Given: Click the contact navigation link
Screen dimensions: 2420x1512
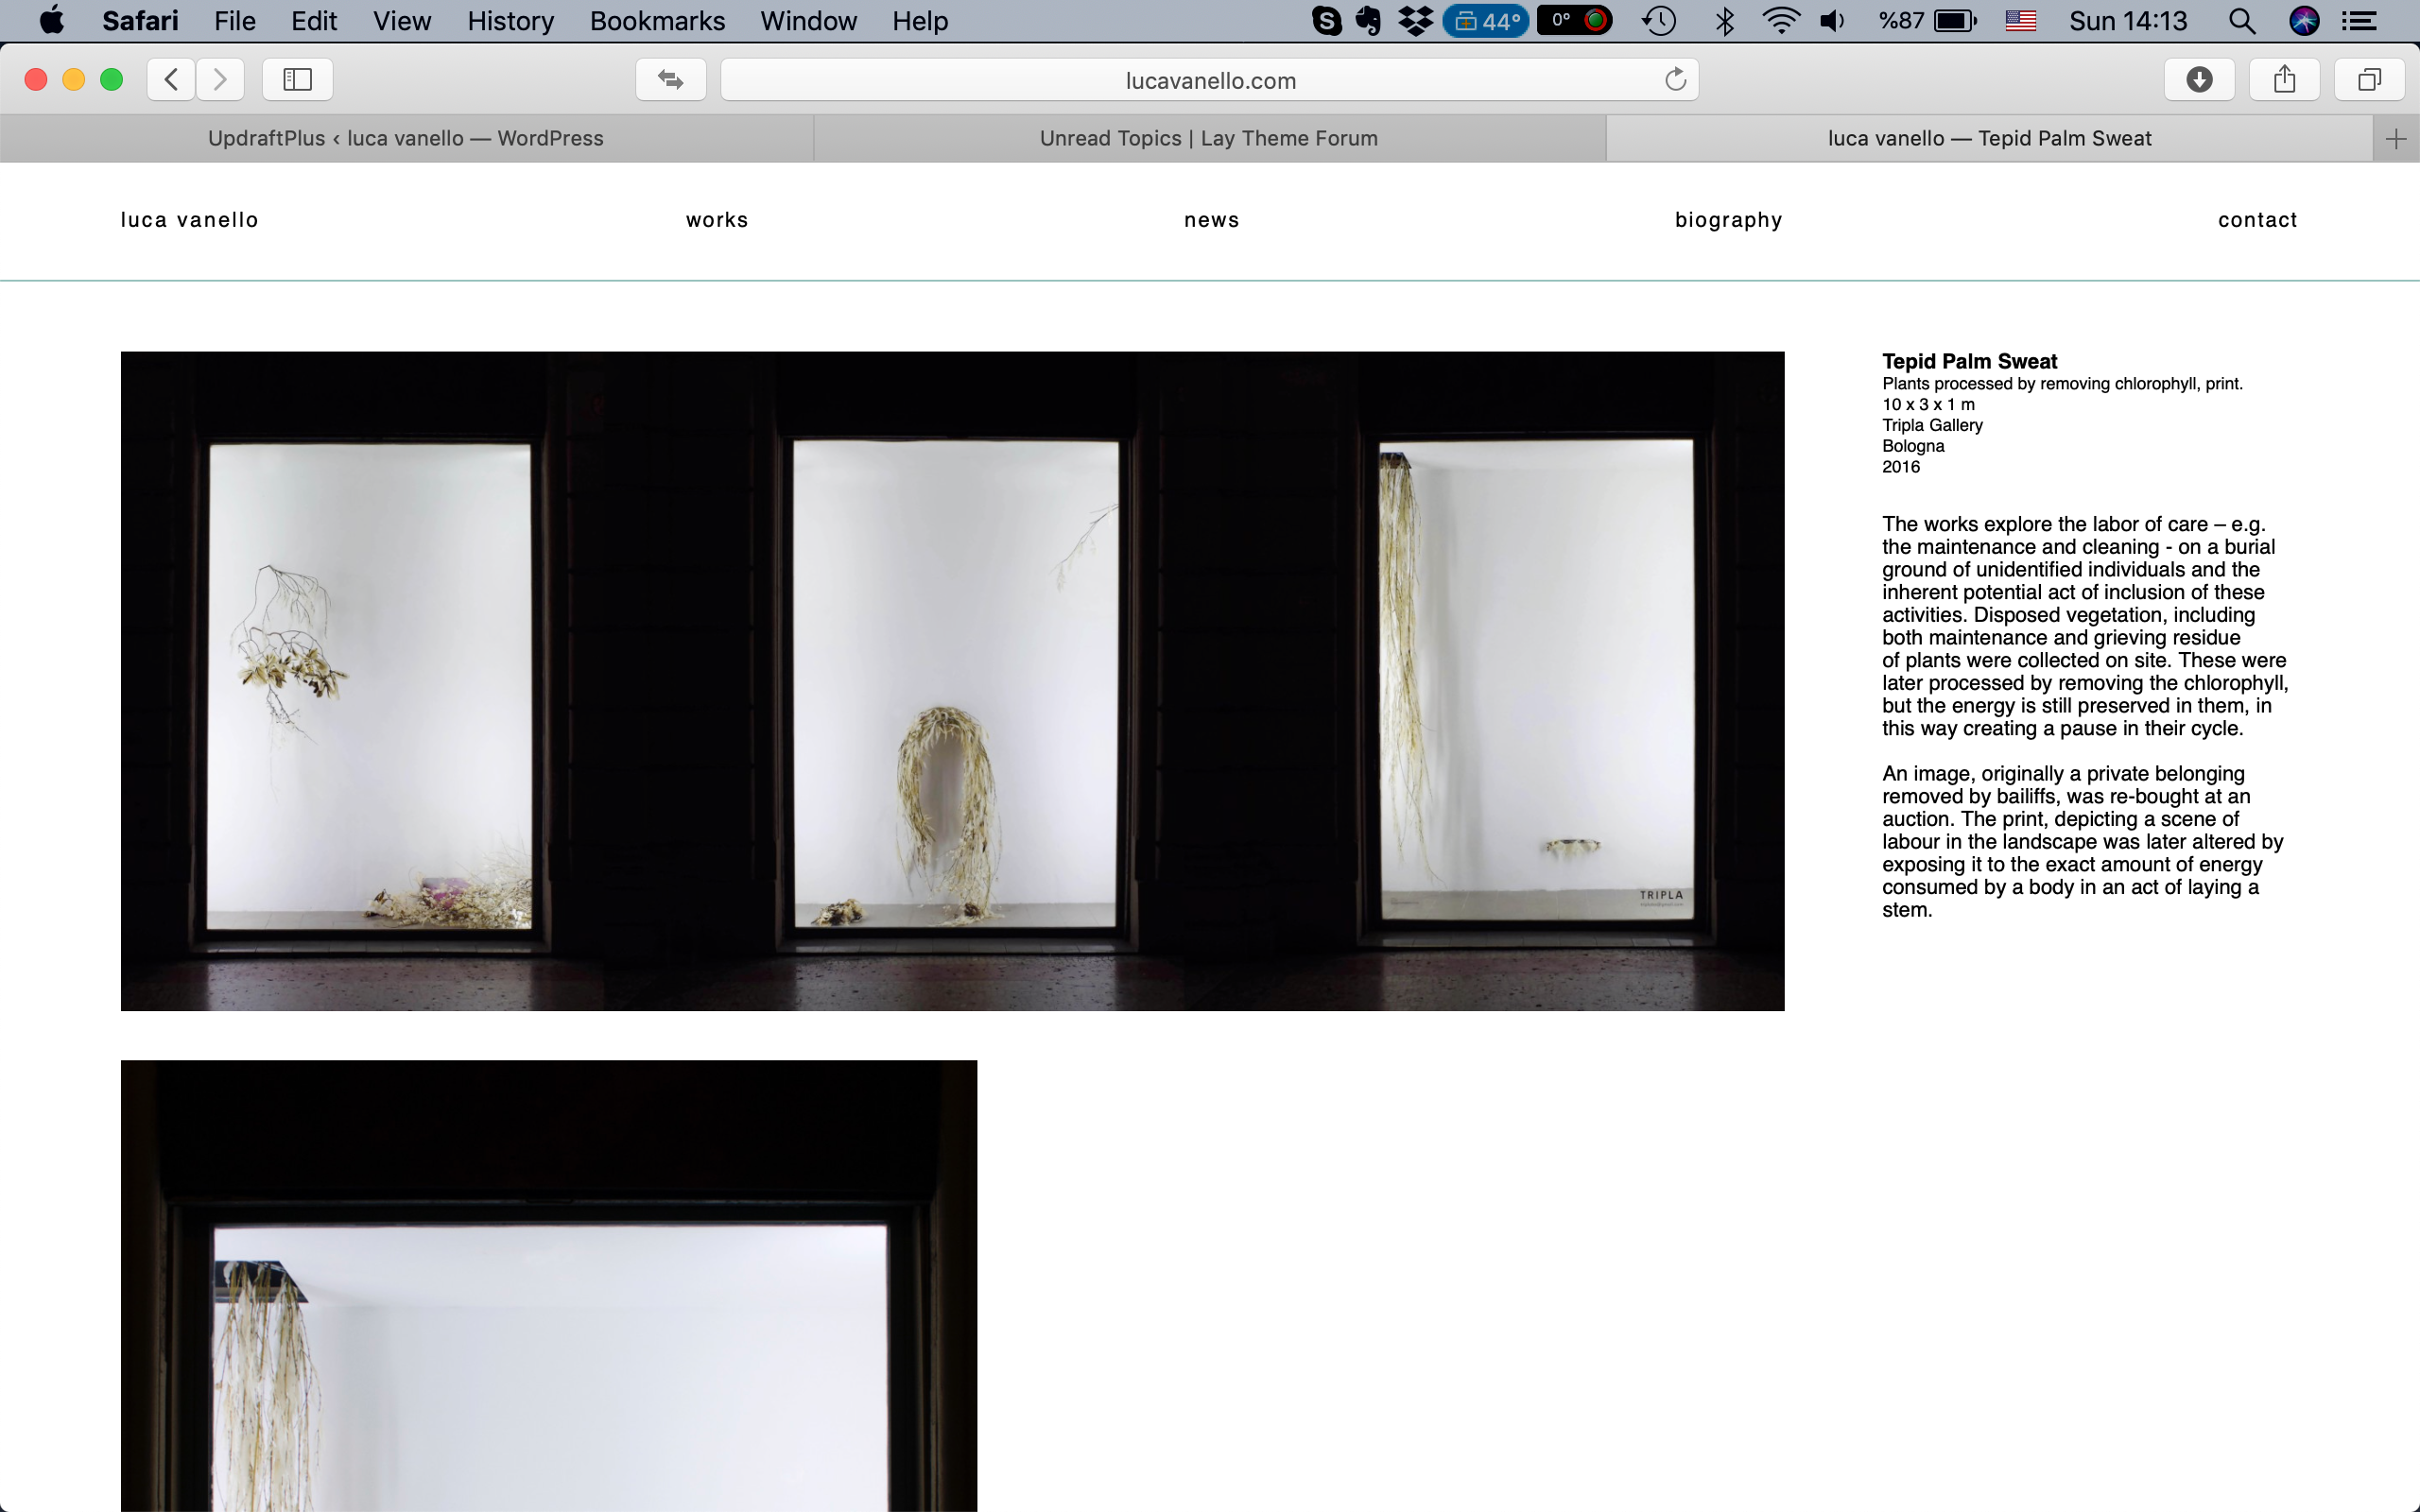Looking at the screenshot, I should [x=2257, y=220].
